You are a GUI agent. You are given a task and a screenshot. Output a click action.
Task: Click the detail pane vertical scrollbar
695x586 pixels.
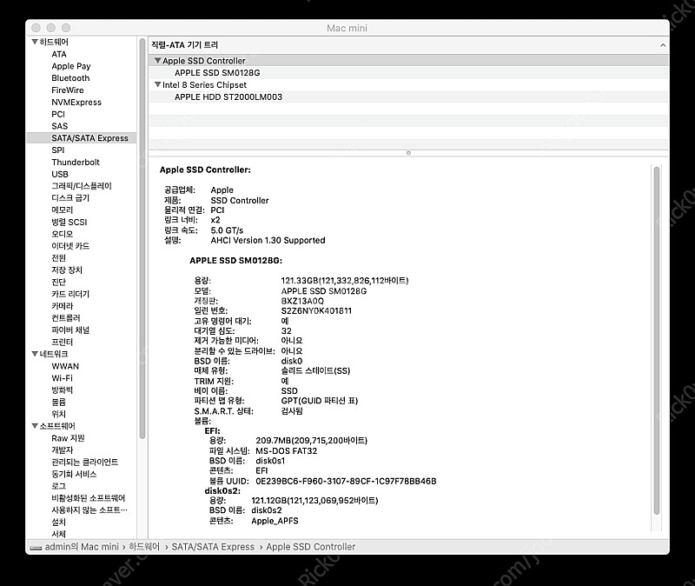click(x=657, y=340)
